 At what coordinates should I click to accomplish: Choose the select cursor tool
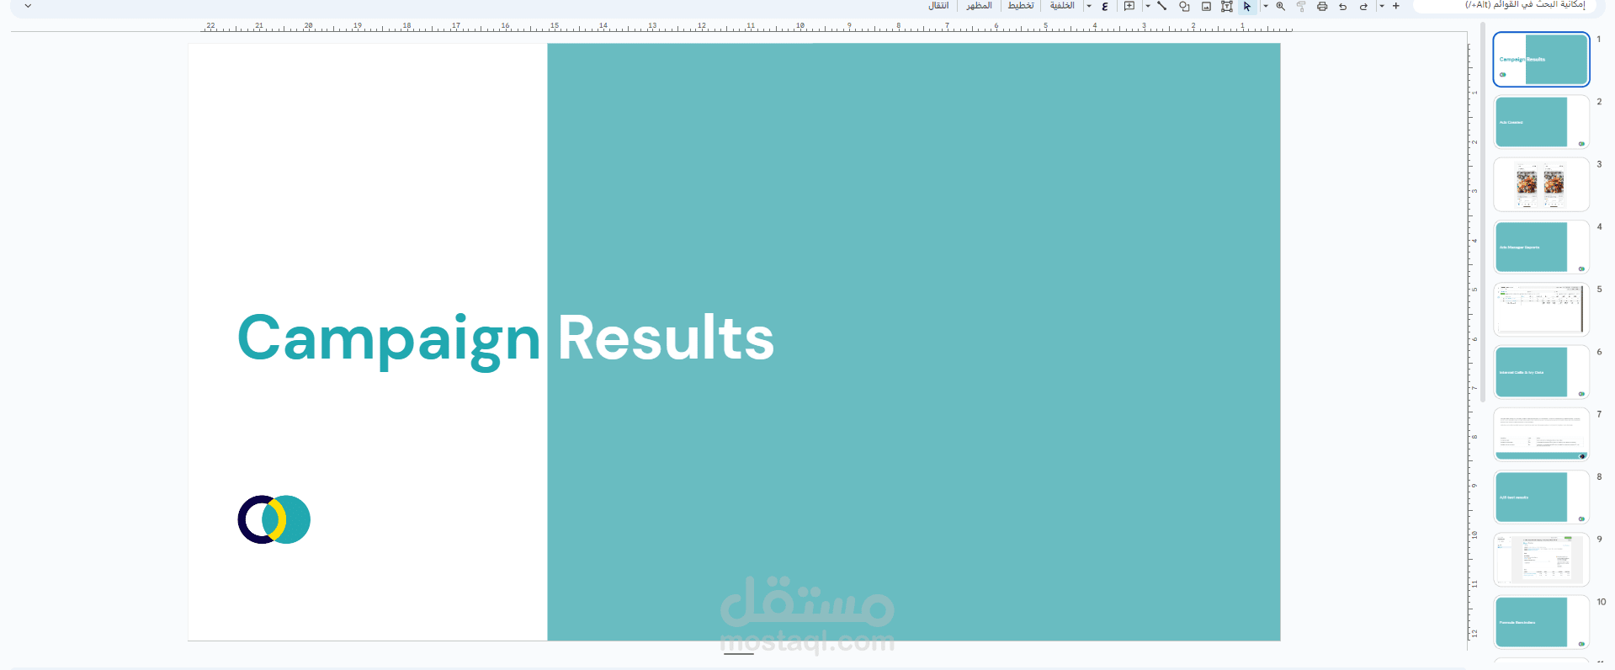click(x=1247, y=6)
